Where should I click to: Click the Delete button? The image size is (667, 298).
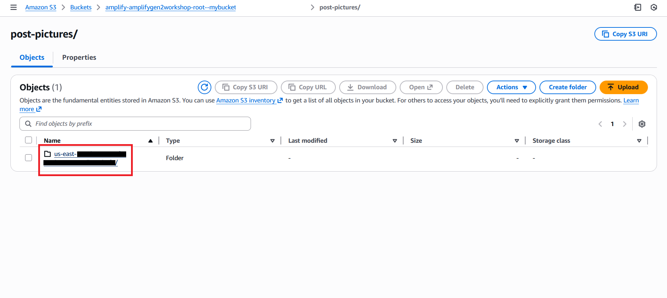coord(465,87)
